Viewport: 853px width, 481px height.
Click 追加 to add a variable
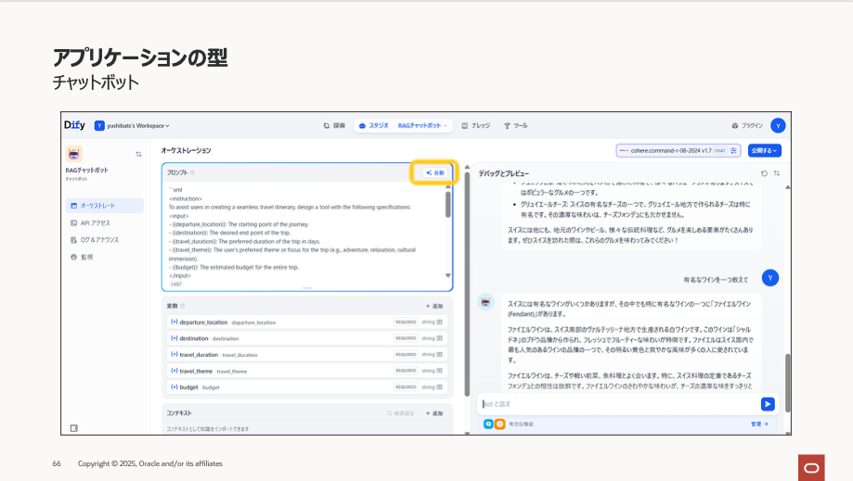(x=434, y=306)
